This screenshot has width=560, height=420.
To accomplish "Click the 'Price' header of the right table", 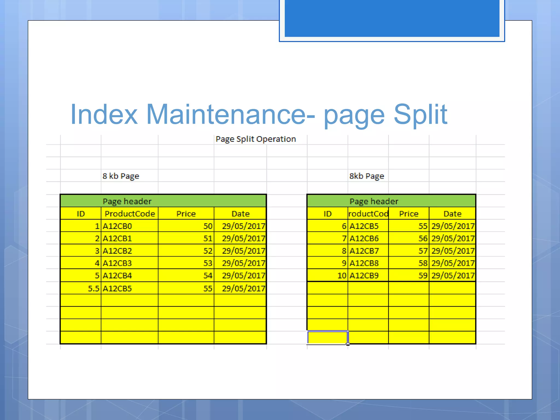I will click(x=409, y=213).
